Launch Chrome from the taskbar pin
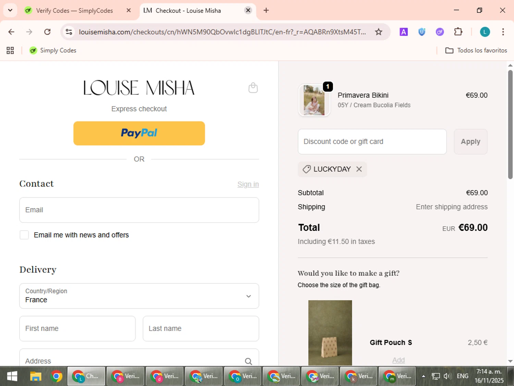The height and width of the screenshot is (386, 514). pyautogui.click(x=56, y=376)
